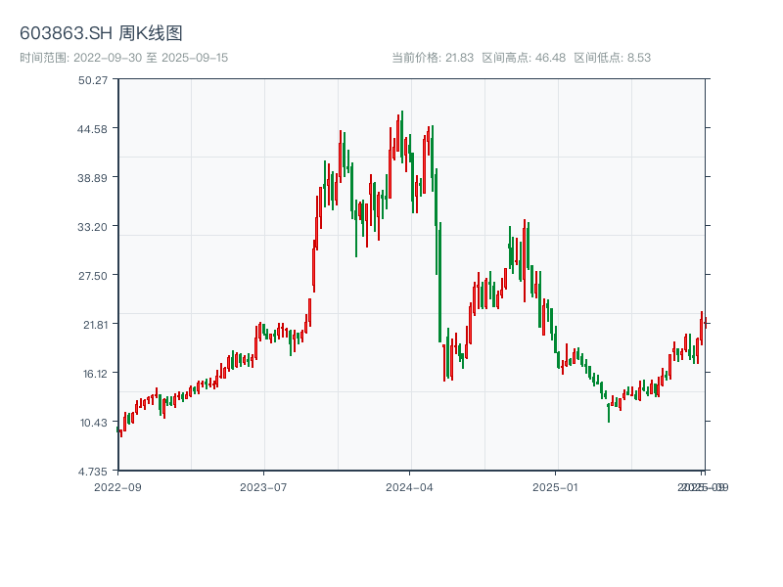
Task: Click y-axis label 44.58
Action: tap(92, 129)
